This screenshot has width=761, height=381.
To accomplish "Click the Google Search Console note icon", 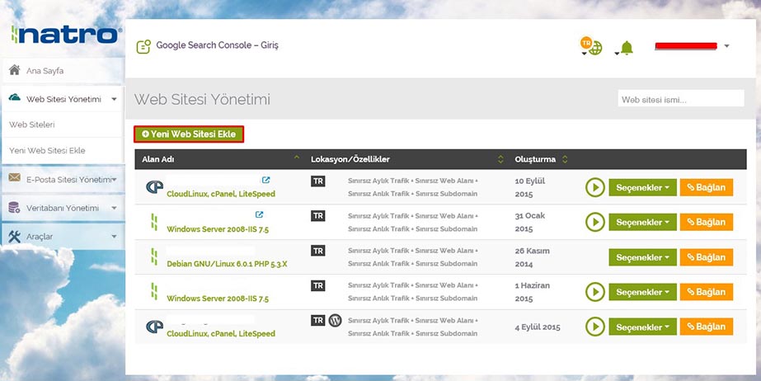I will (143, 46).
